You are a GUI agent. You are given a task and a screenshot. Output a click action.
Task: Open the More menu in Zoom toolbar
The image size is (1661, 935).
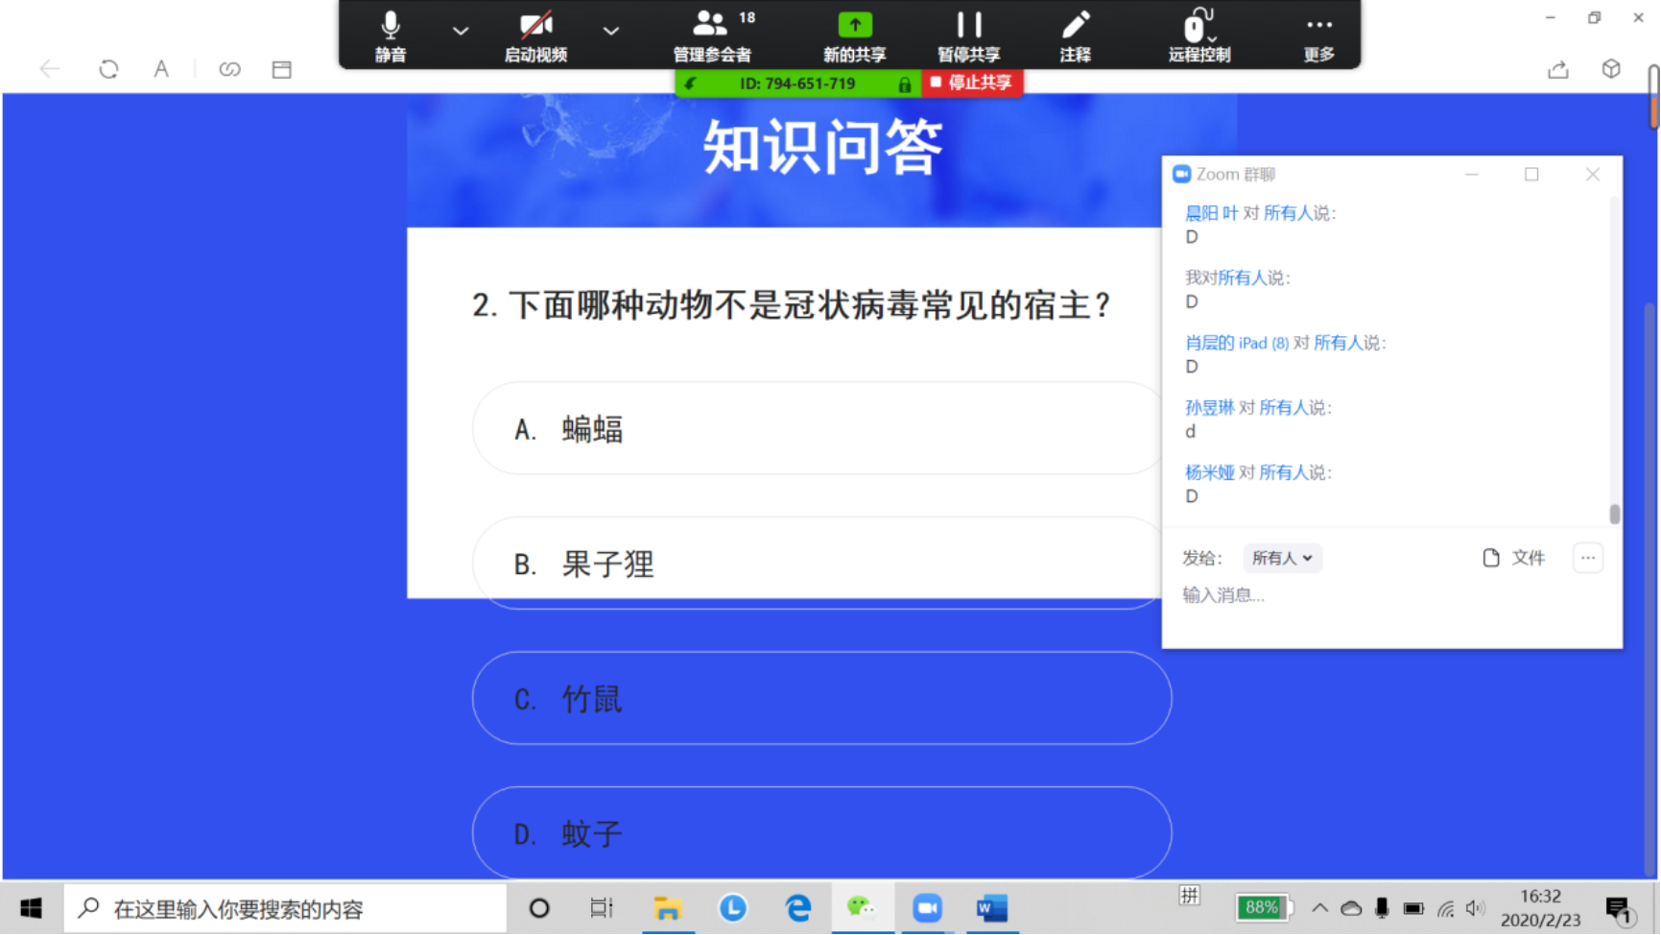click(x=1318, y=36)
